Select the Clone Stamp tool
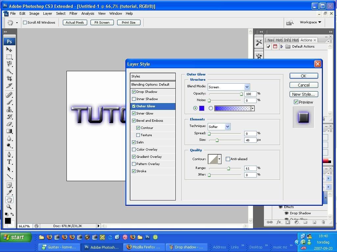The width and height of the screenshot is (337, 252). pos(9,110)
